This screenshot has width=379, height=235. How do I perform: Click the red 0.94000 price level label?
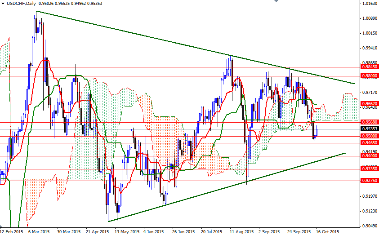[369, 155]
